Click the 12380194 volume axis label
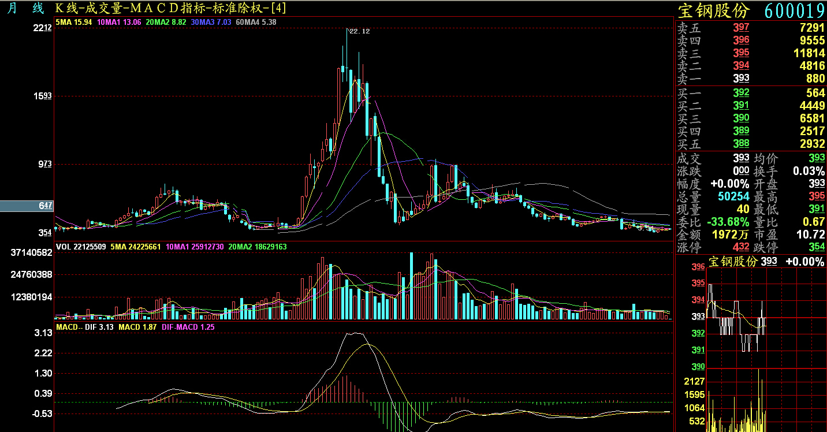This screenshot has height=432, width=827. [x=32, y=297]
